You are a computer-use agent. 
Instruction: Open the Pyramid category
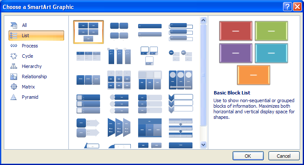tap(36, 97)
